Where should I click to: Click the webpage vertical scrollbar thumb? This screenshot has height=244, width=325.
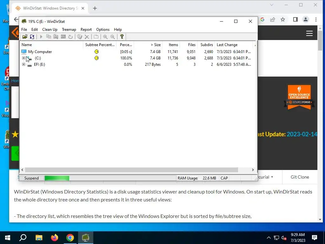click(320, 40)
